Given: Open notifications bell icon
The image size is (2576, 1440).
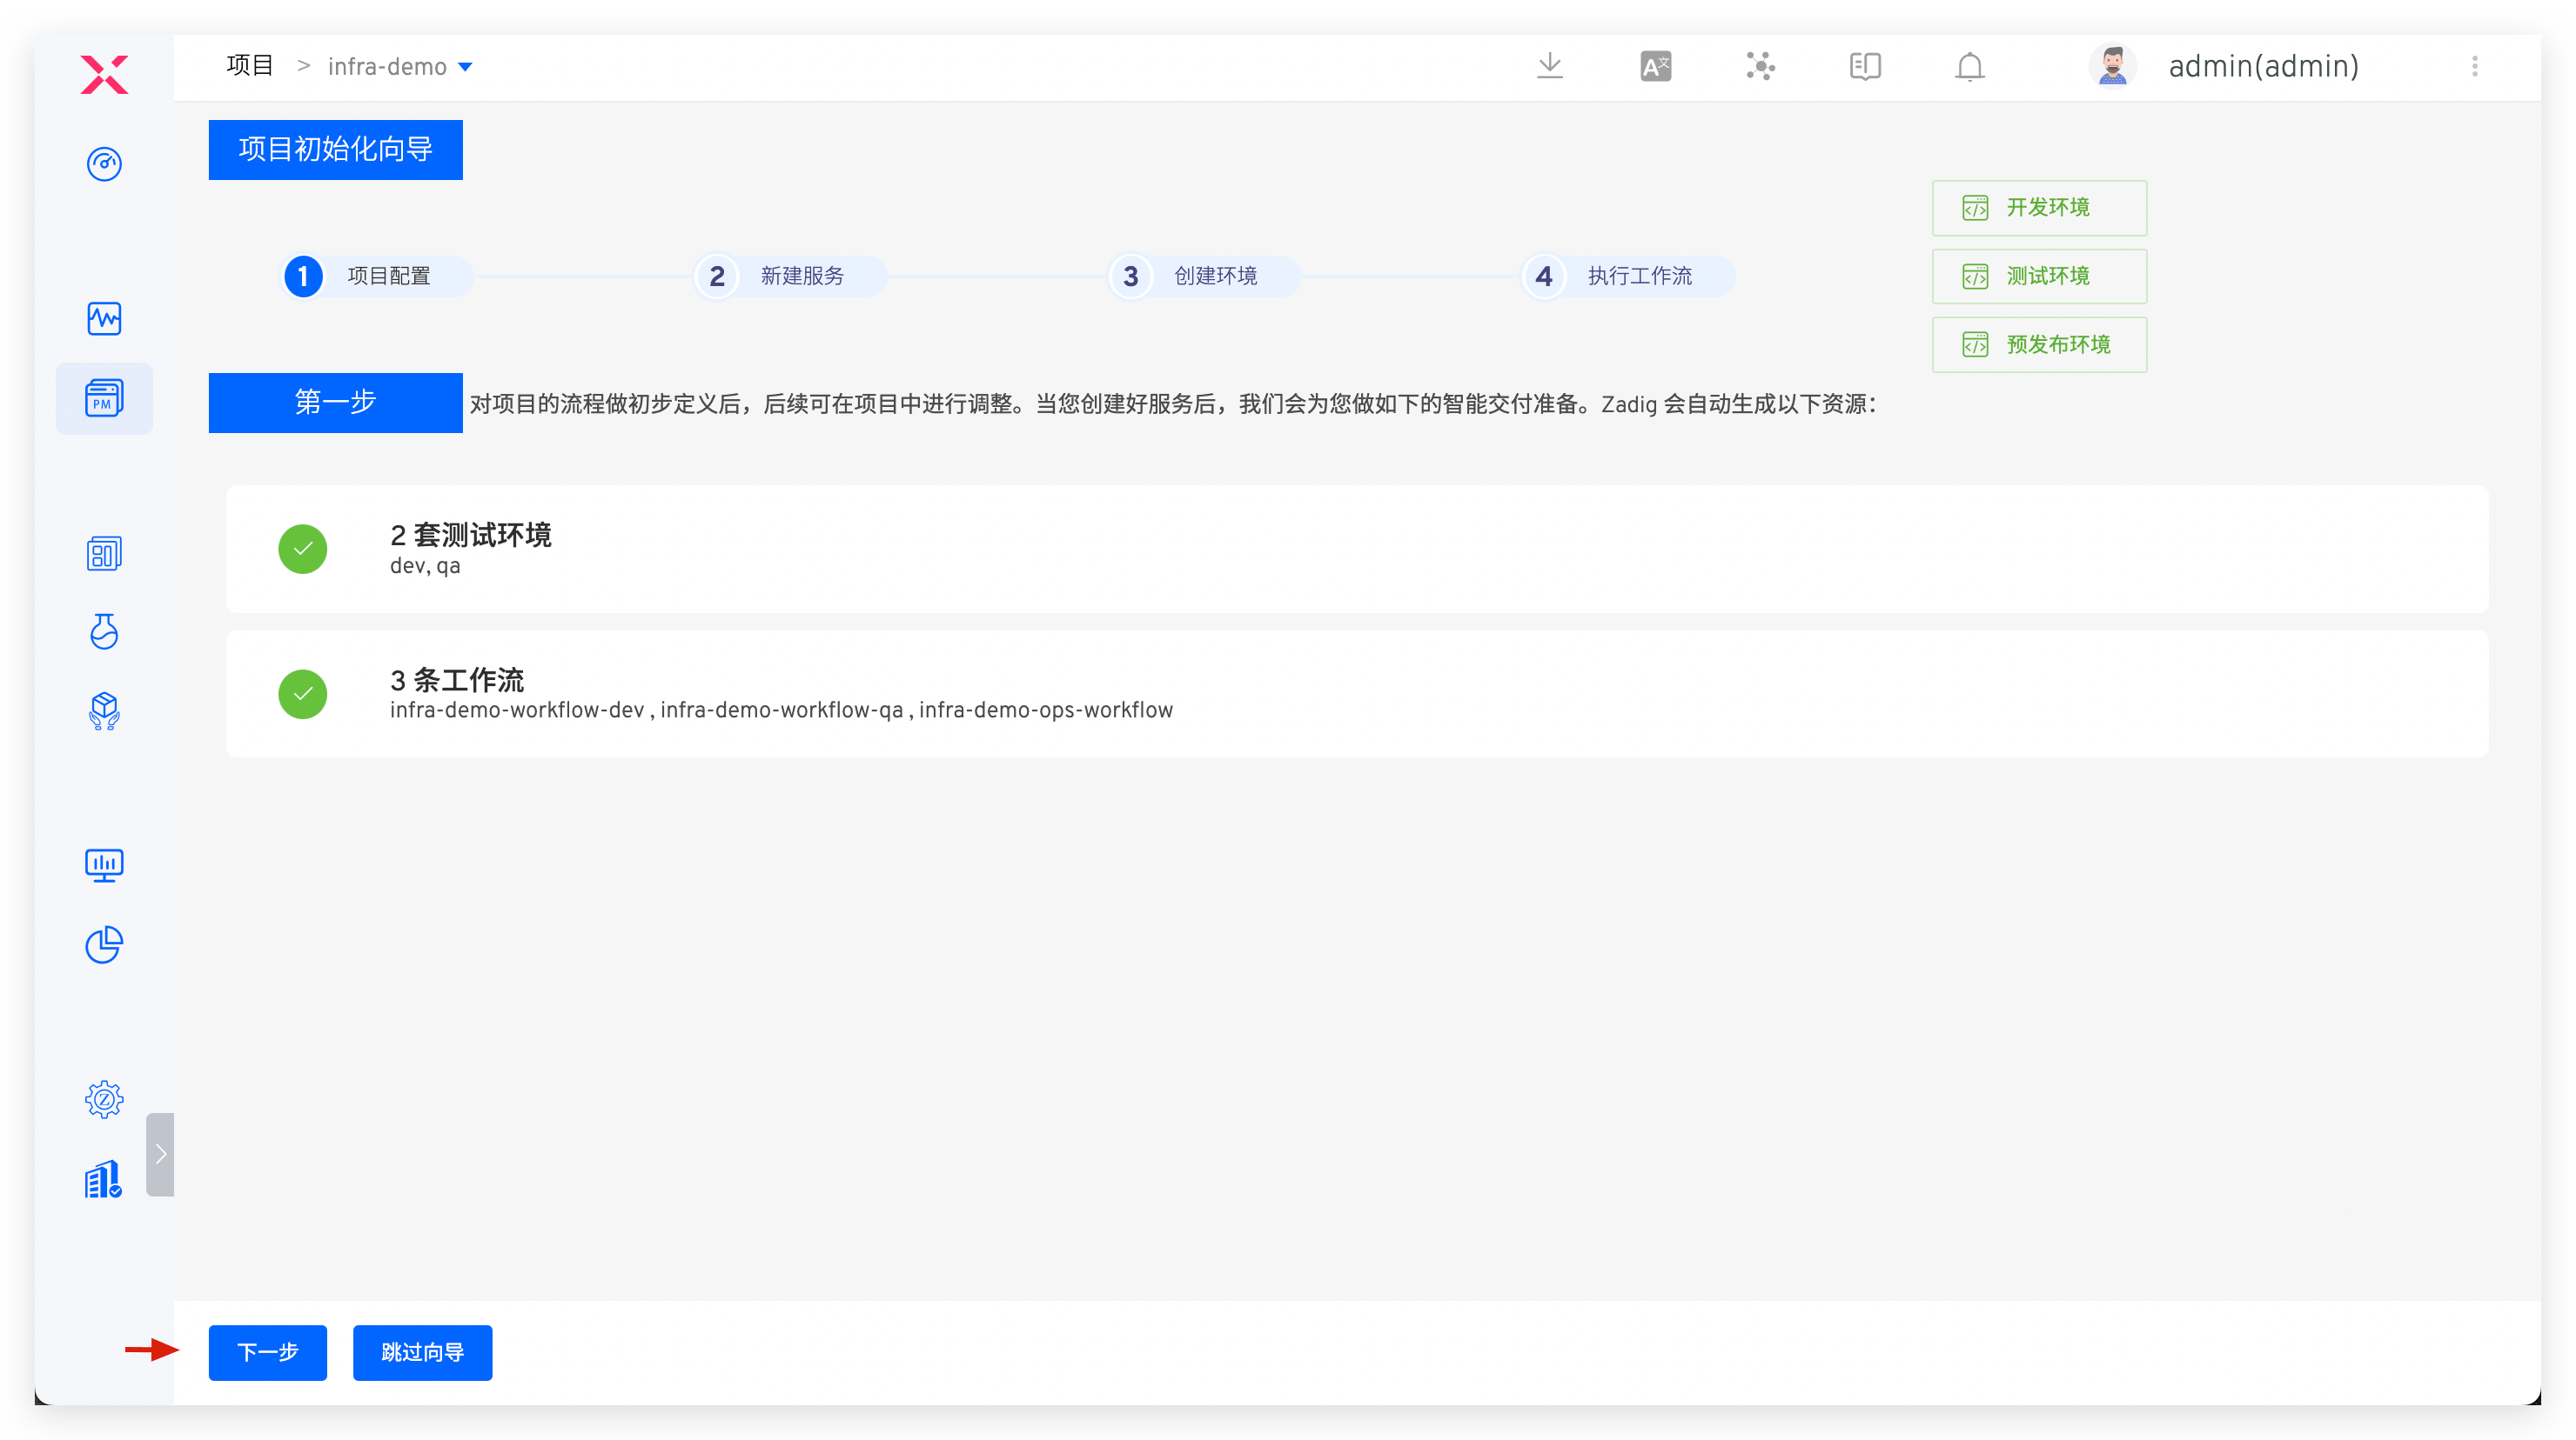Looking at the screenshot, I should coord(1969,66).
